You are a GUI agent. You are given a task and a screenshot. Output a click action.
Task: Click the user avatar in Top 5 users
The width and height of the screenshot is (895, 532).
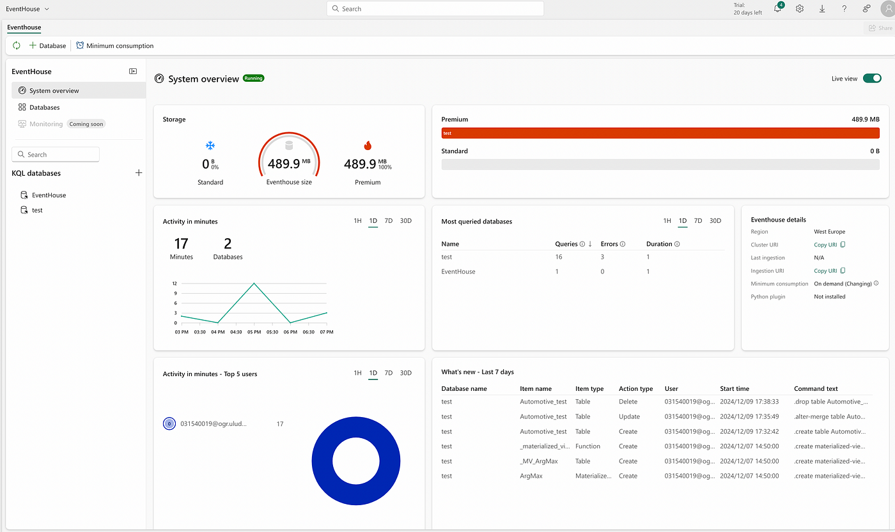[x=169, y=424]
